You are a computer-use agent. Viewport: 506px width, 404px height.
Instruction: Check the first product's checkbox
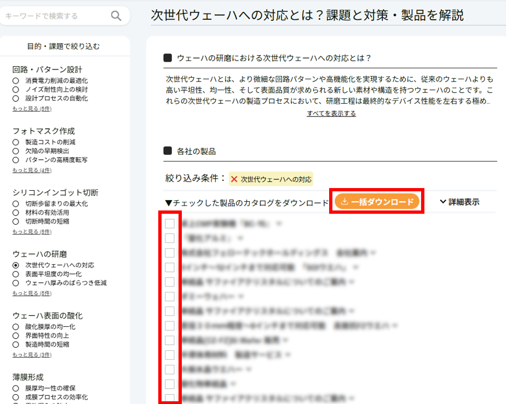tap(169, 223)
